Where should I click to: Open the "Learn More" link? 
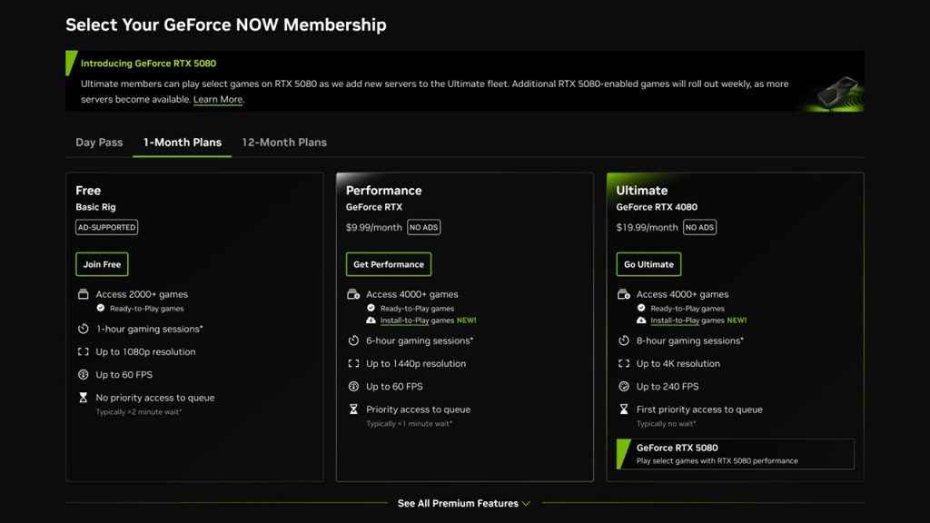point(217,99)
